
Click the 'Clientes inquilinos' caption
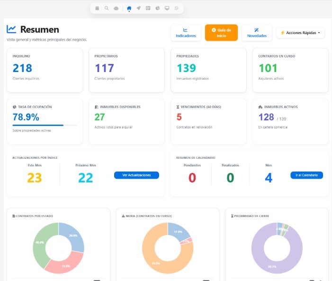(x=26, y=79)
